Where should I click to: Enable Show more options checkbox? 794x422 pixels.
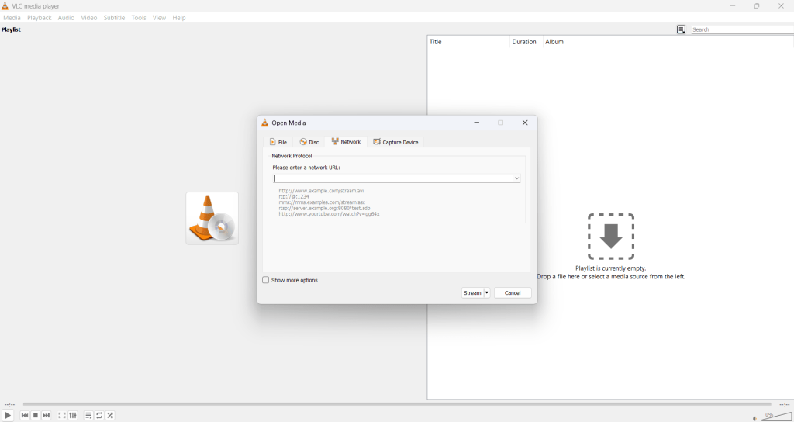[265, 280]
